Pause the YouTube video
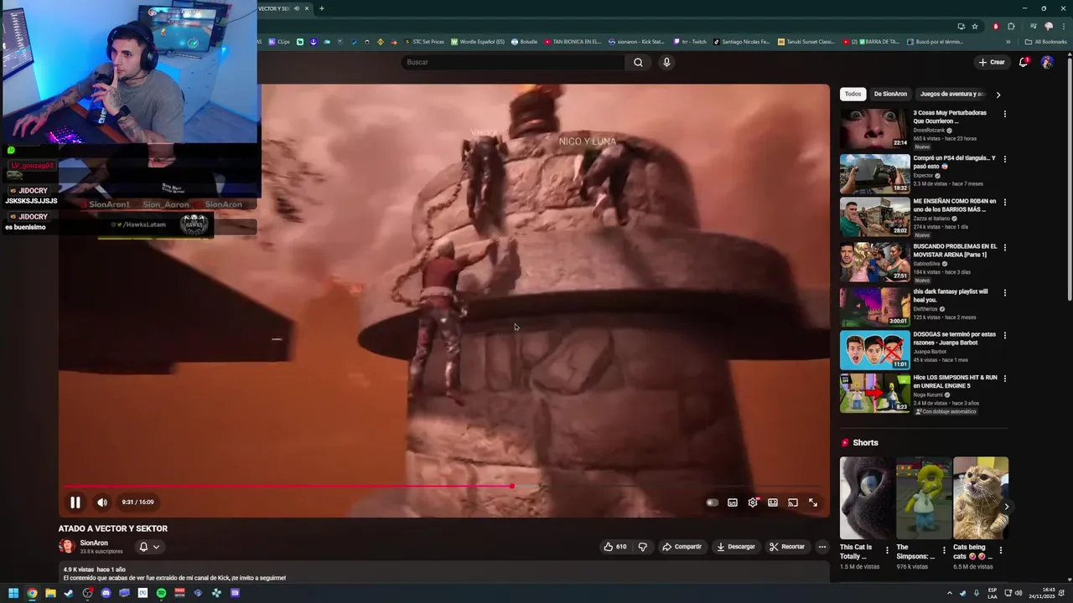Image resolution: width=1073 pixels, height=603 pixels. [x=75, y=502]
